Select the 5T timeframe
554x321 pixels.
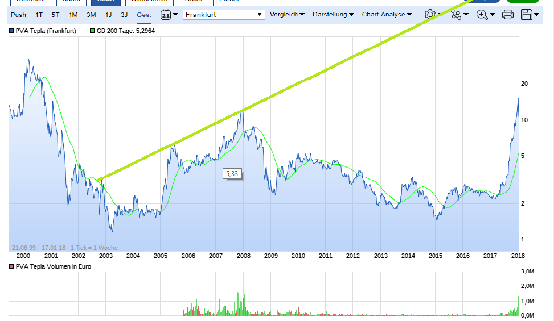coord(55,15)
